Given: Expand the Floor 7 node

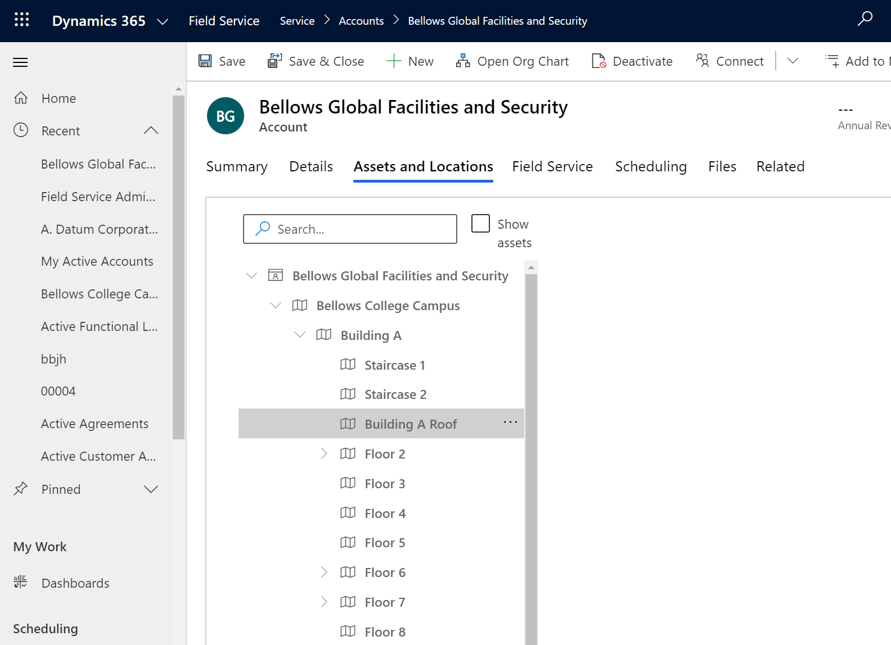Looking at the screenshot, I should click(x=324, y=602).
